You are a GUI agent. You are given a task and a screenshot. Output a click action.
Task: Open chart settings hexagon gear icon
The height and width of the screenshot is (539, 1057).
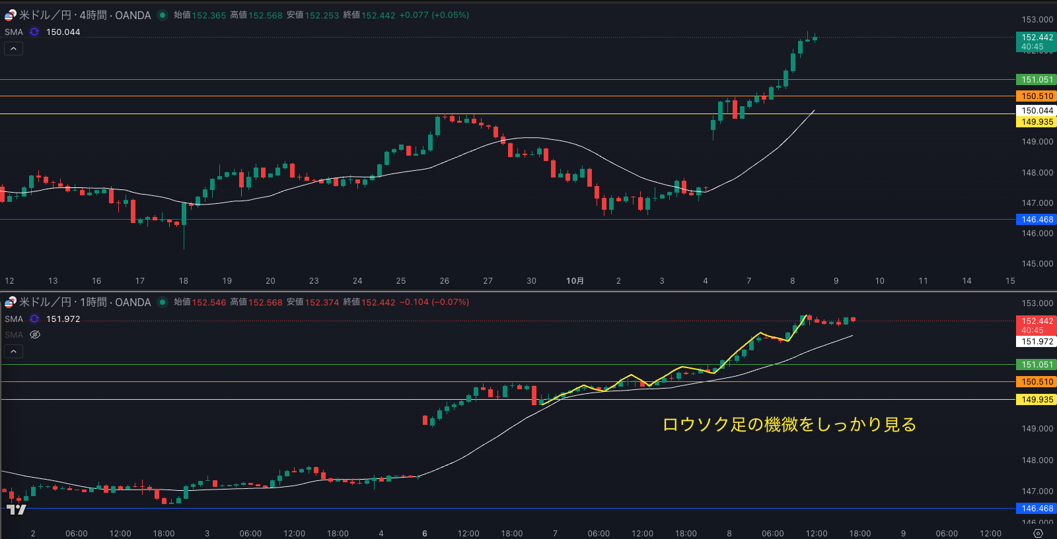pos(1038,533)
